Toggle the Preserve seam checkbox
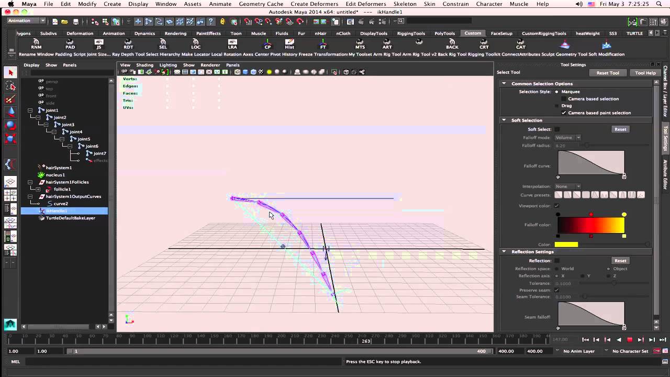This screenshot has width=670, height=377. click(556, 290)
